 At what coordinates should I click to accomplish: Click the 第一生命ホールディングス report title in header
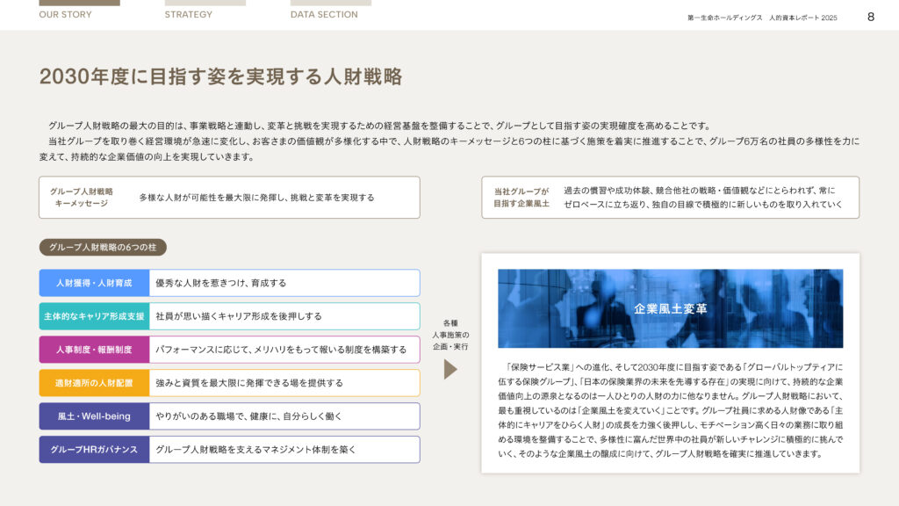click(x=762, y=18)
